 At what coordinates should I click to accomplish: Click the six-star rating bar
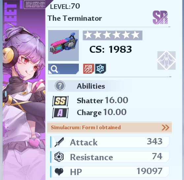tap(112, 35)
